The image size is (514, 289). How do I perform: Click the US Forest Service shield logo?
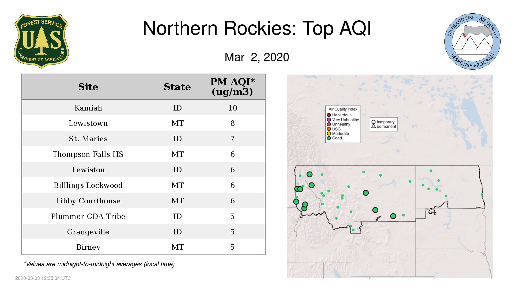tap(41, 41)
